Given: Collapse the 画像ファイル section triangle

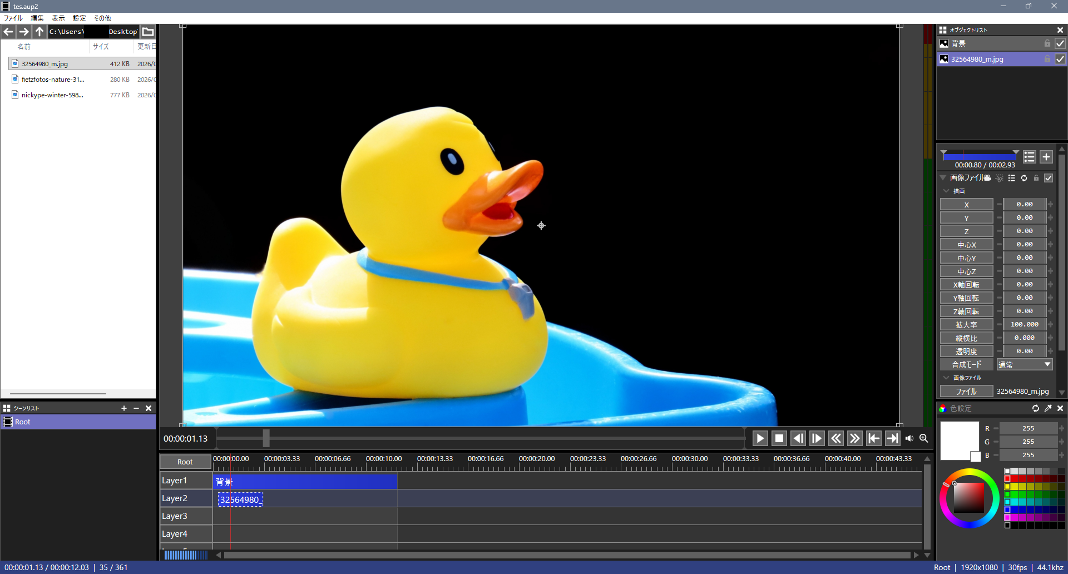Looking at the screenshot, I should click(943, 178).
